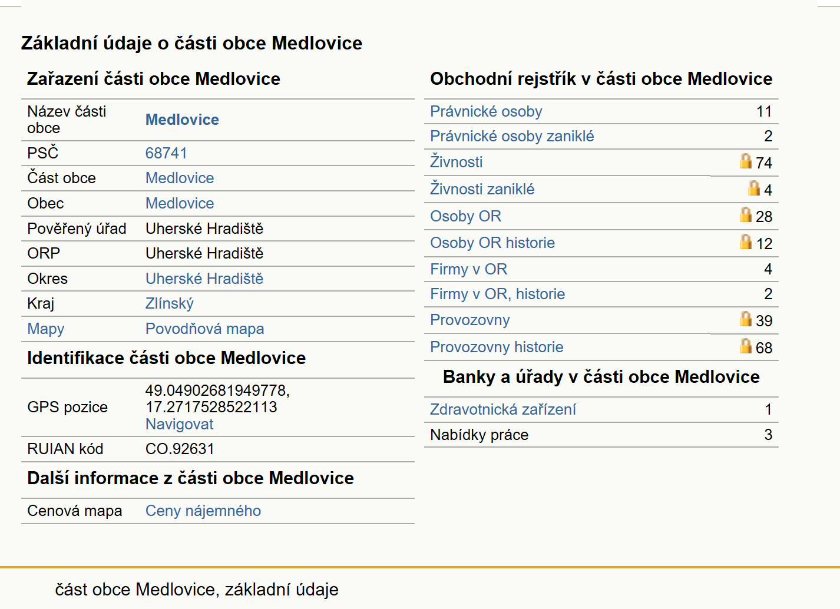Open the Právnické osoby link
Screen dimensions: 840x609
[x=486, y=111]
